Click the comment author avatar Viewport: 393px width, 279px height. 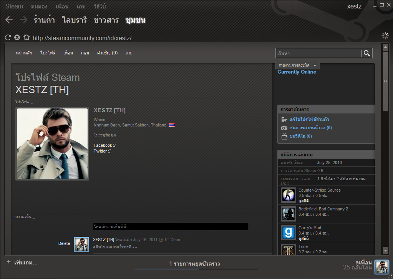point(81,244)
